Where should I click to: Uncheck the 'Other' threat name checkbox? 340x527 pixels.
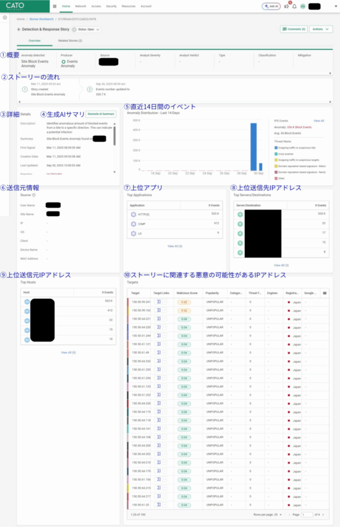pyautogui.click(x=275, y=178)
